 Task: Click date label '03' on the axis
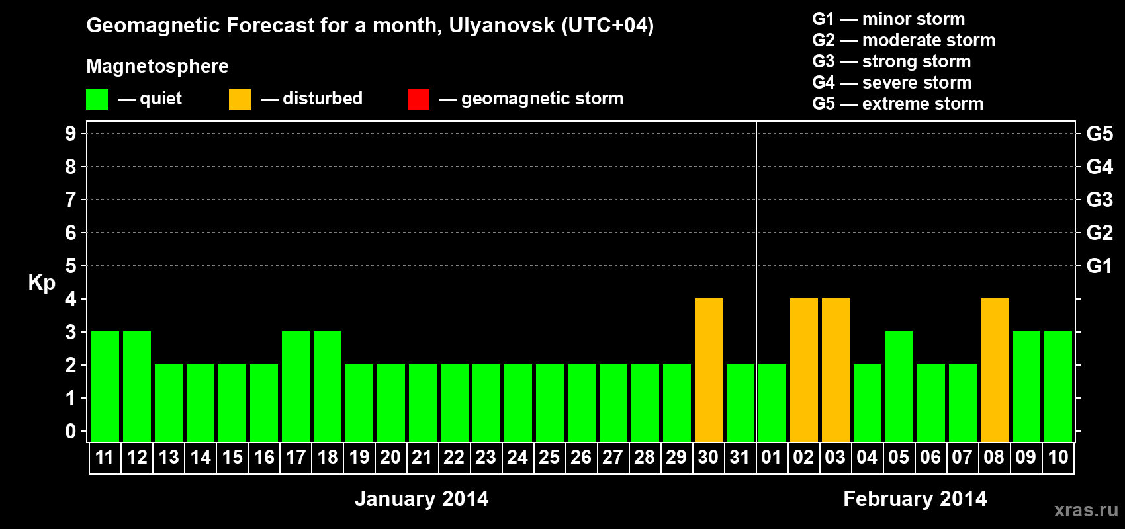[x=835, y=457]
